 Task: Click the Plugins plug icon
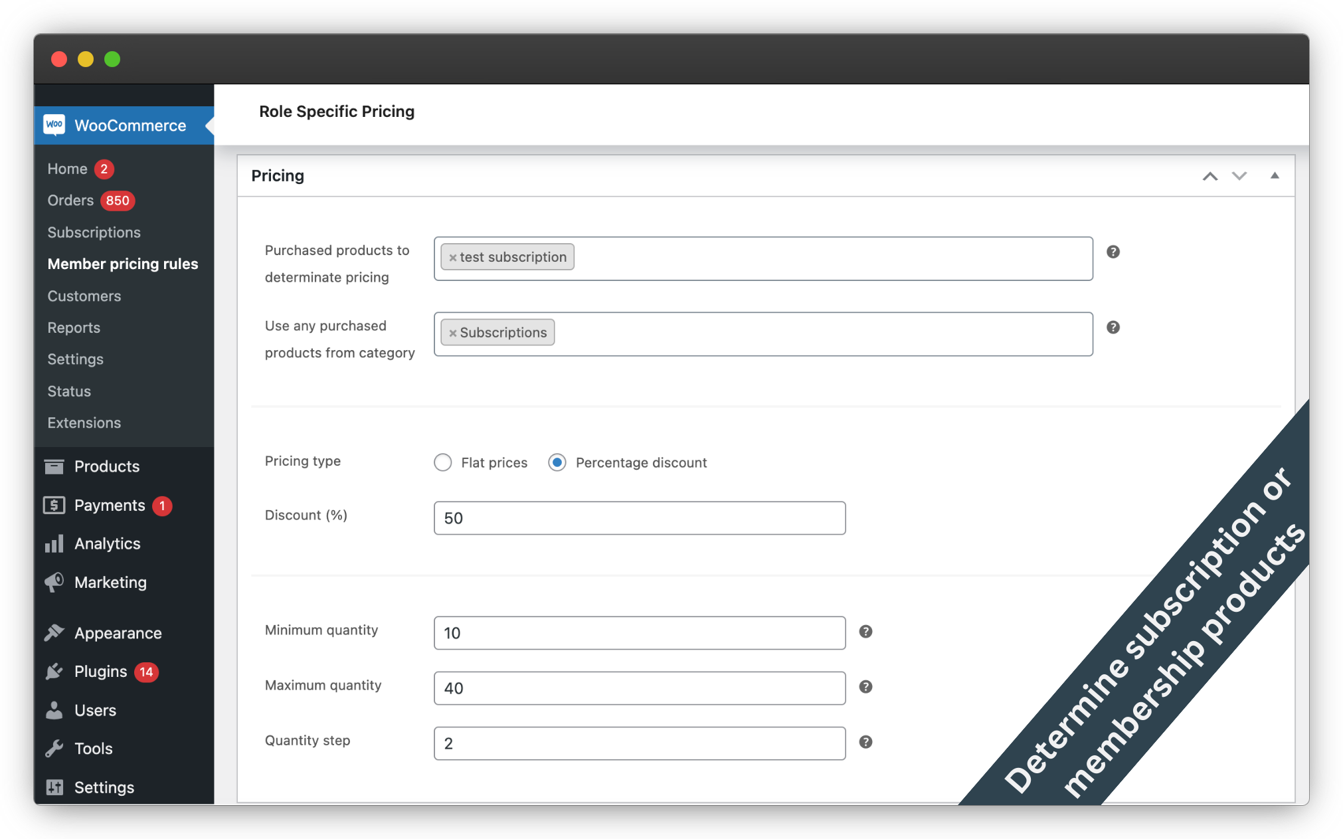pos(54,672)
